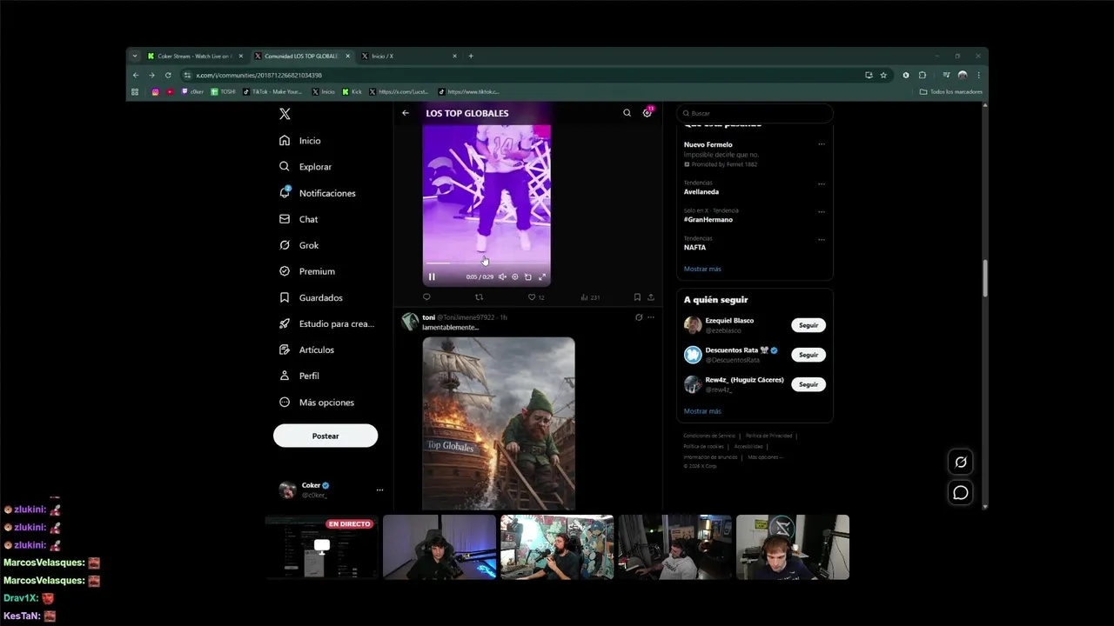1114x626 pixels.
Task: Open Estudio para creadores
Action: pyautogui.click(x=326, y=323)
